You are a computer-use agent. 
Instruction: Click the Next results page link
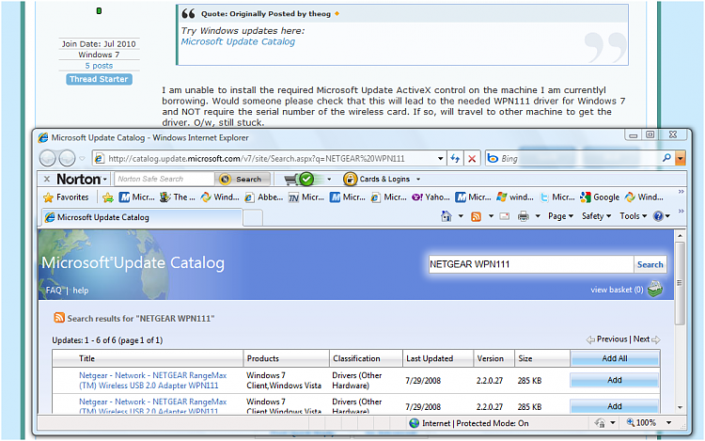642,339
